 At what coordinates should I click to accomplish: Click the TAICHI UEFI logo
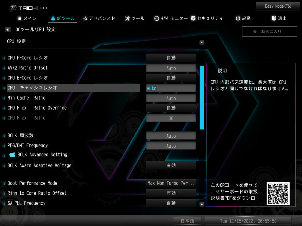tap(29, 8)
